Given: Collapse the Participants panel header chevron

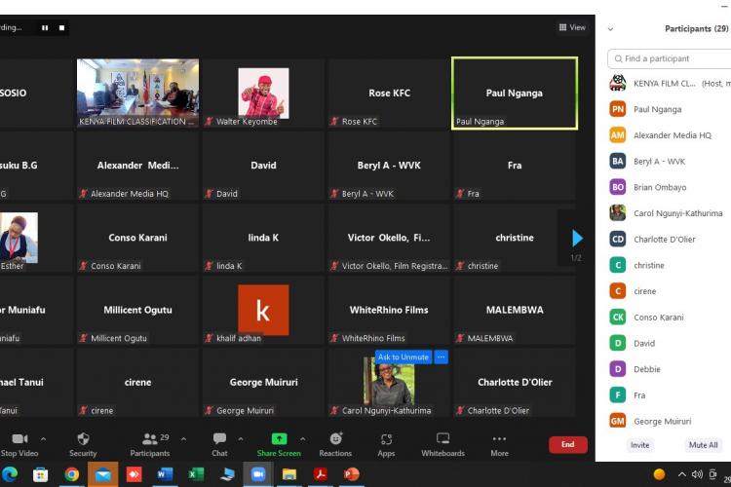Looking at the screenshot, I should click(x=611, y=29).
